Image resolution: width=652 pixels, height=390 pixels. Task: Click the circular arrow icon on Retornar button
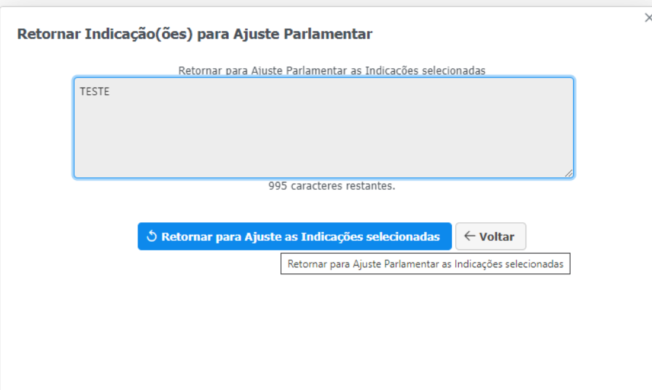point(152,236)
